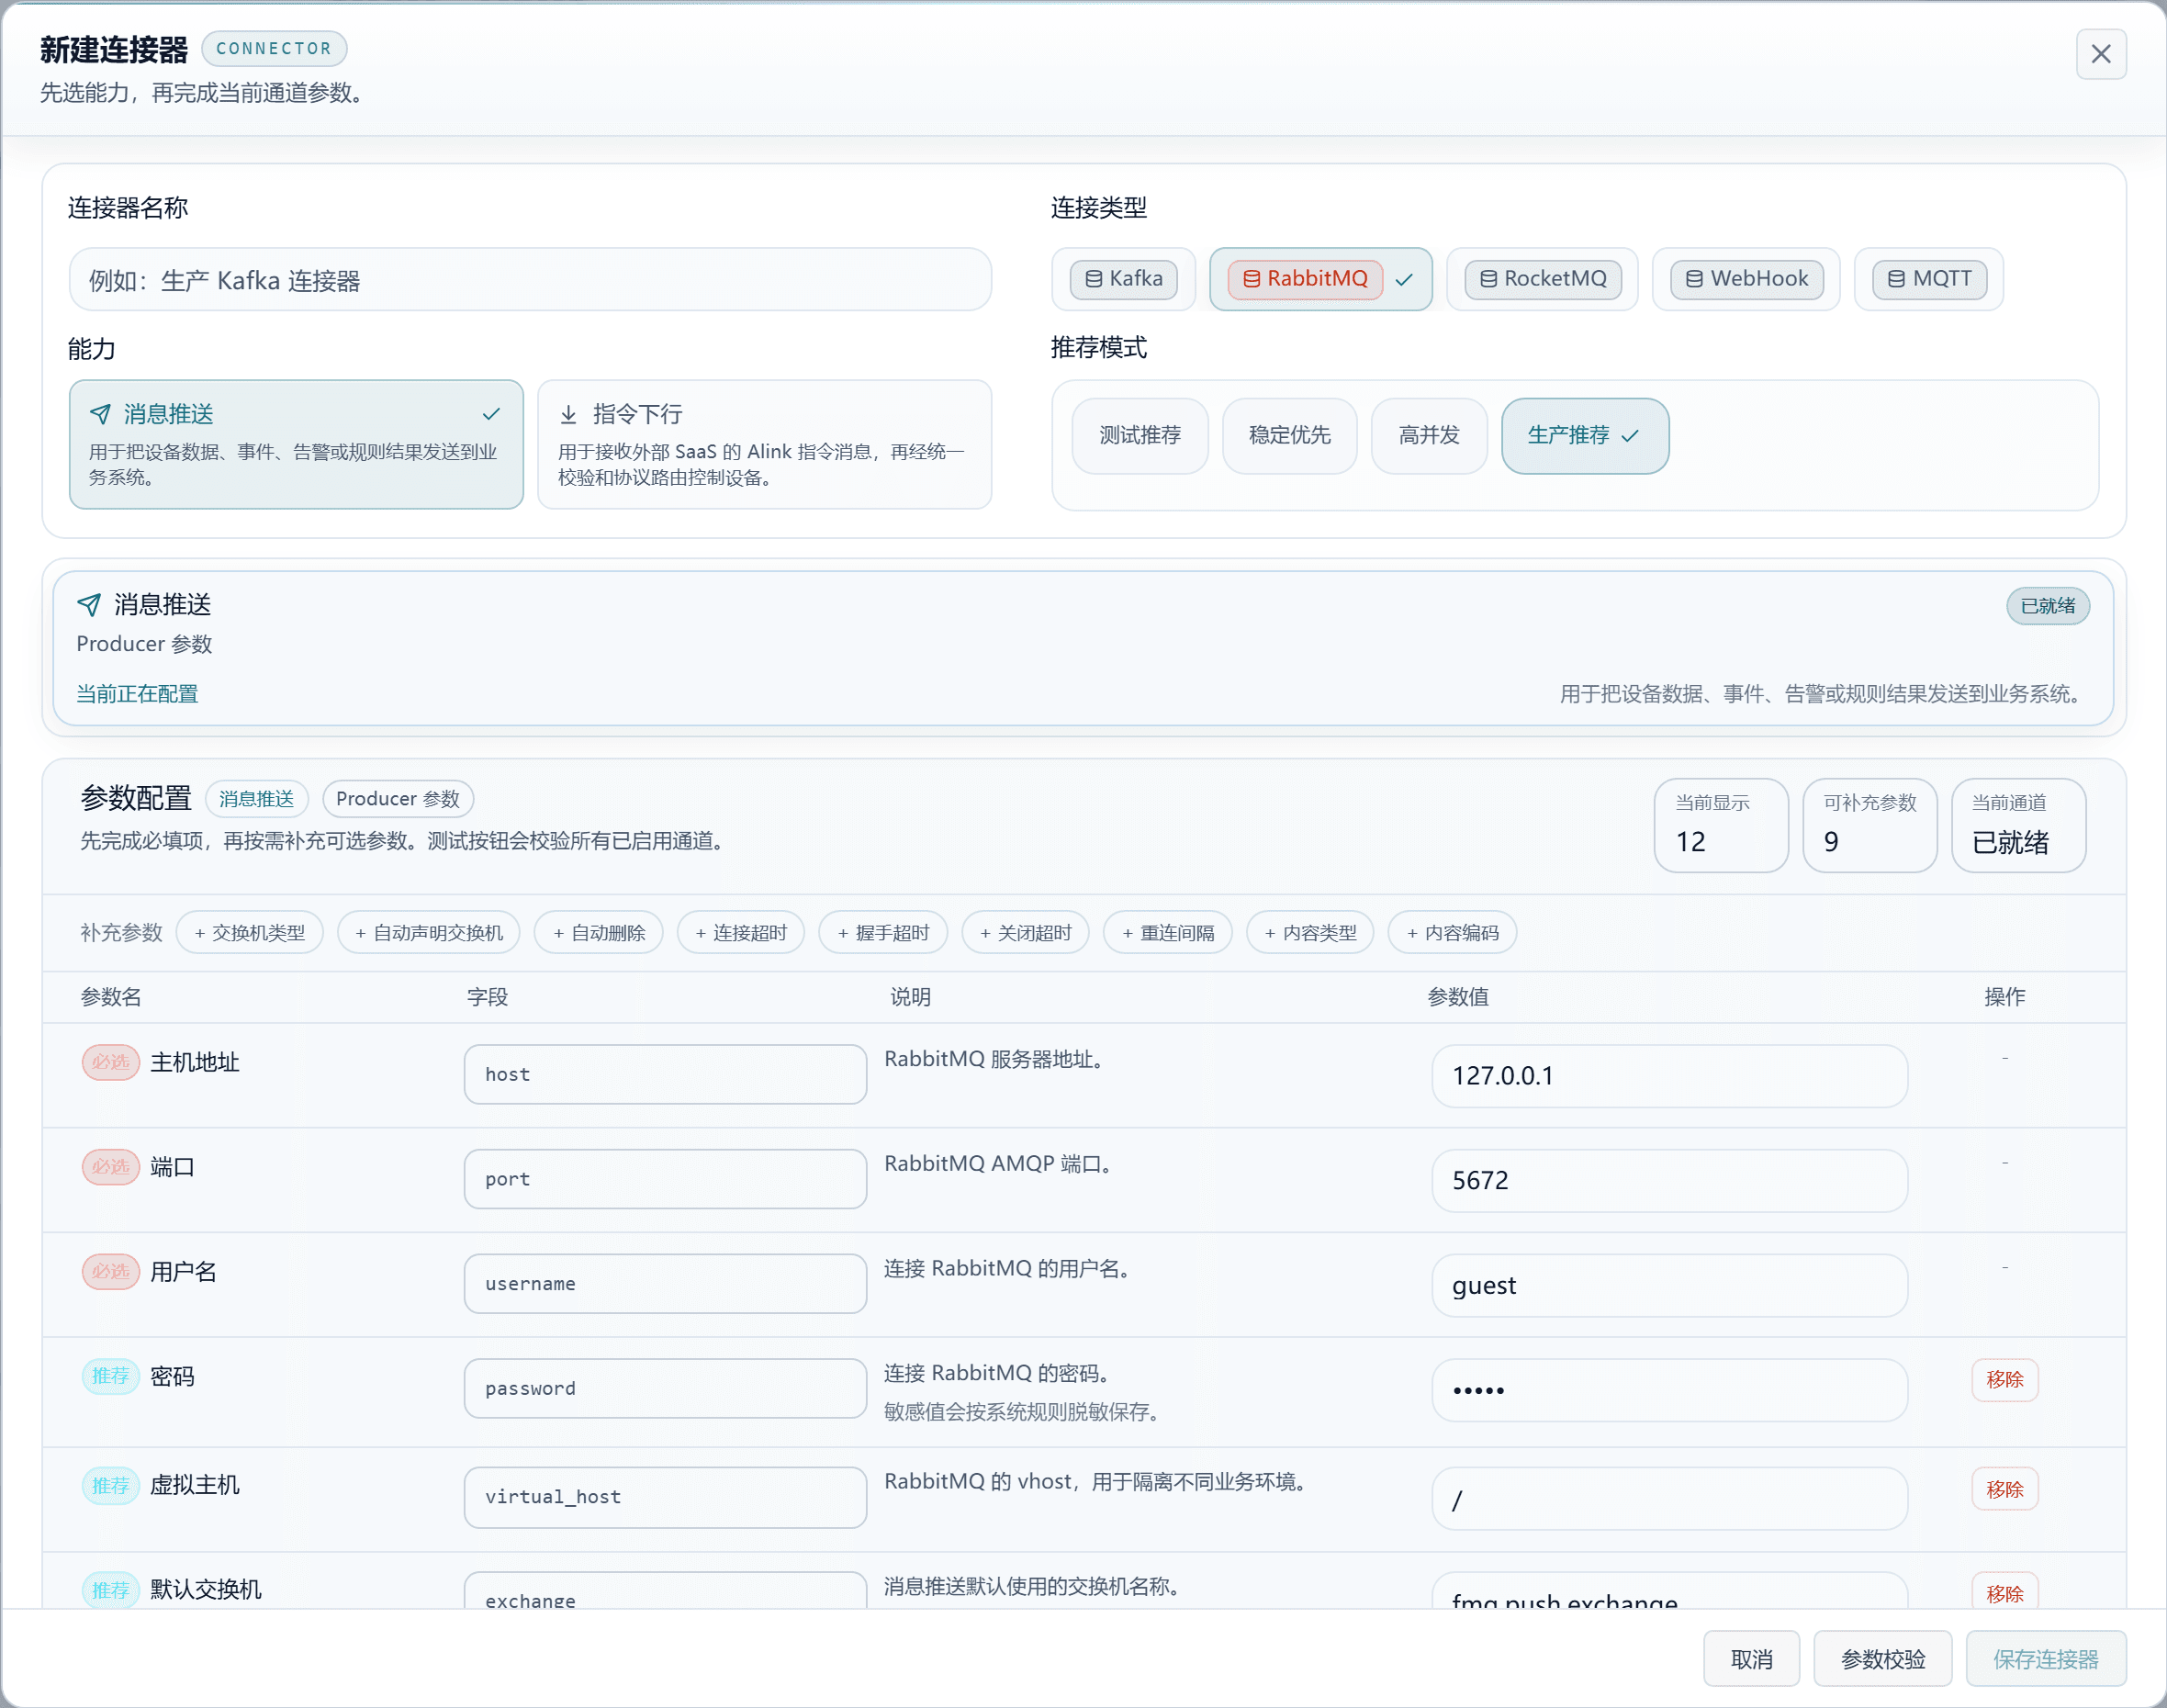This screenshot has width=2167, height=1708.
Task: Add the 内容编码 supplementary parameter
Action: tap(1452, 932)
